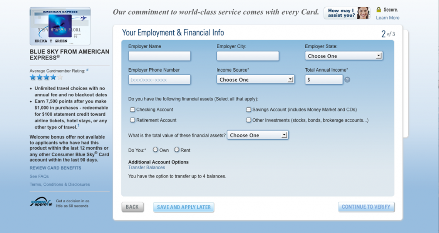Click the # footnote beside Average Cardmember Rating
This screenshot has height=233, width=439.
point(87,70)
